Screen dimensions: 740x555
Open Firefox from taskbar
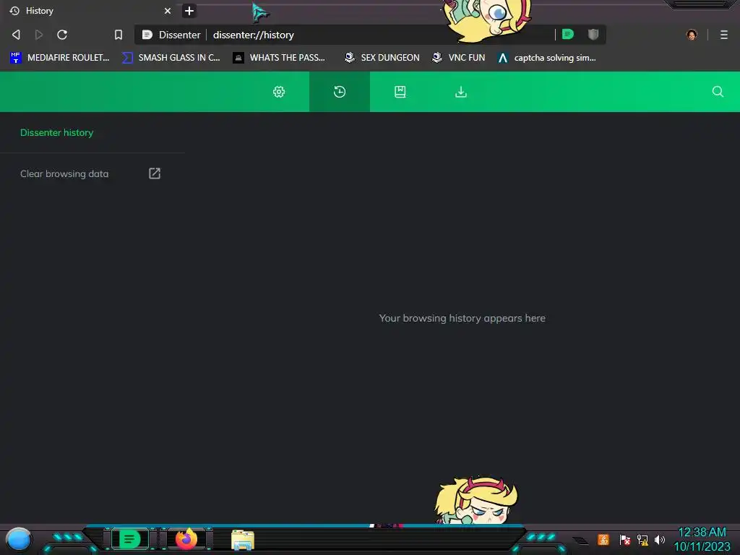[x=186, y=539]
